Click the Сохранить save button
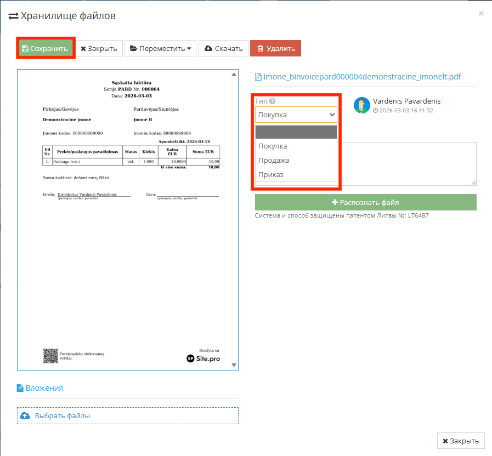 pos(46,48)
